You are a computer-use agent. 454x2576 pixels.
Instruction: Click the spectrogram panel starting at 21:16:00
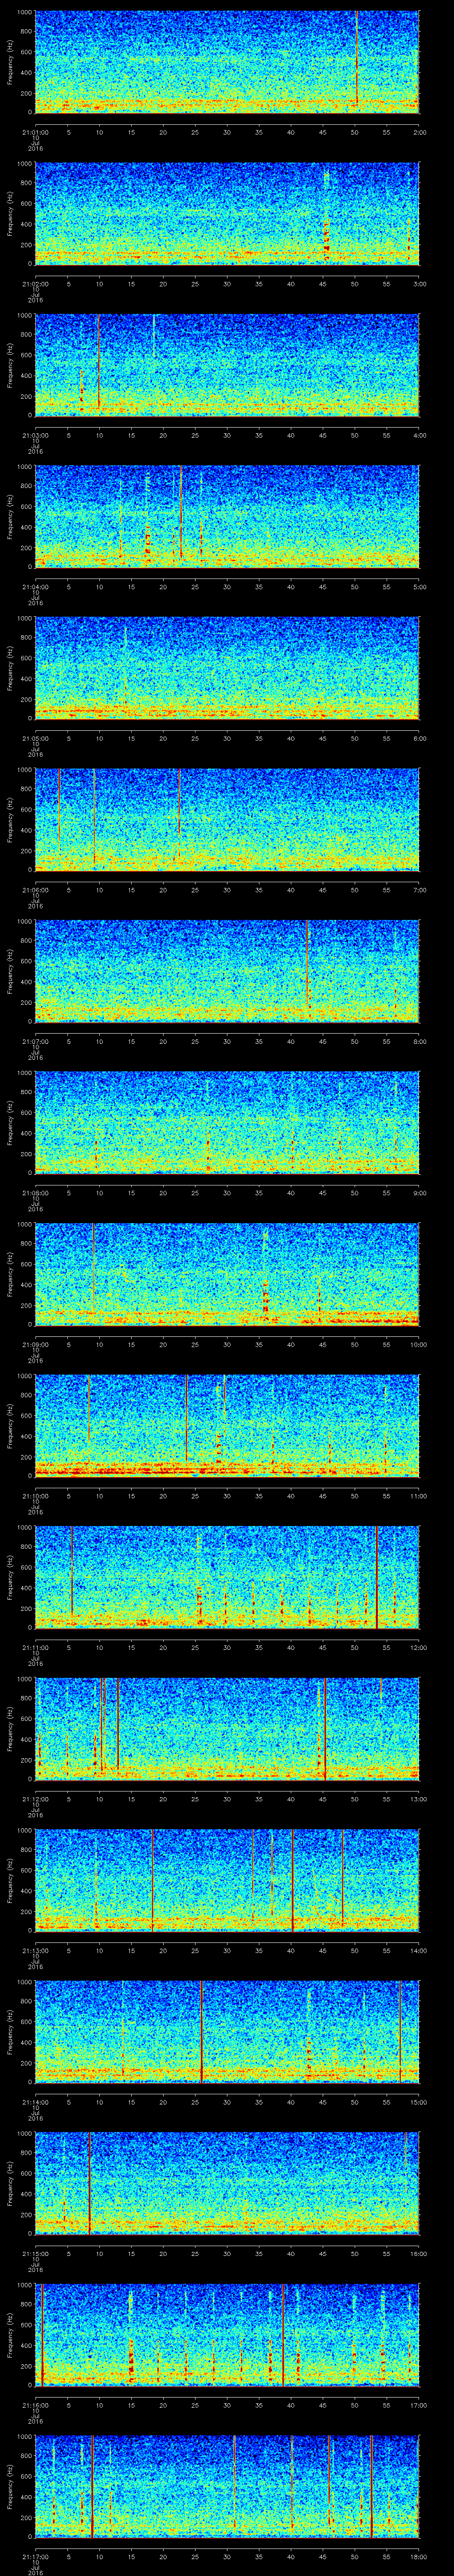[x=227, y=2335]
